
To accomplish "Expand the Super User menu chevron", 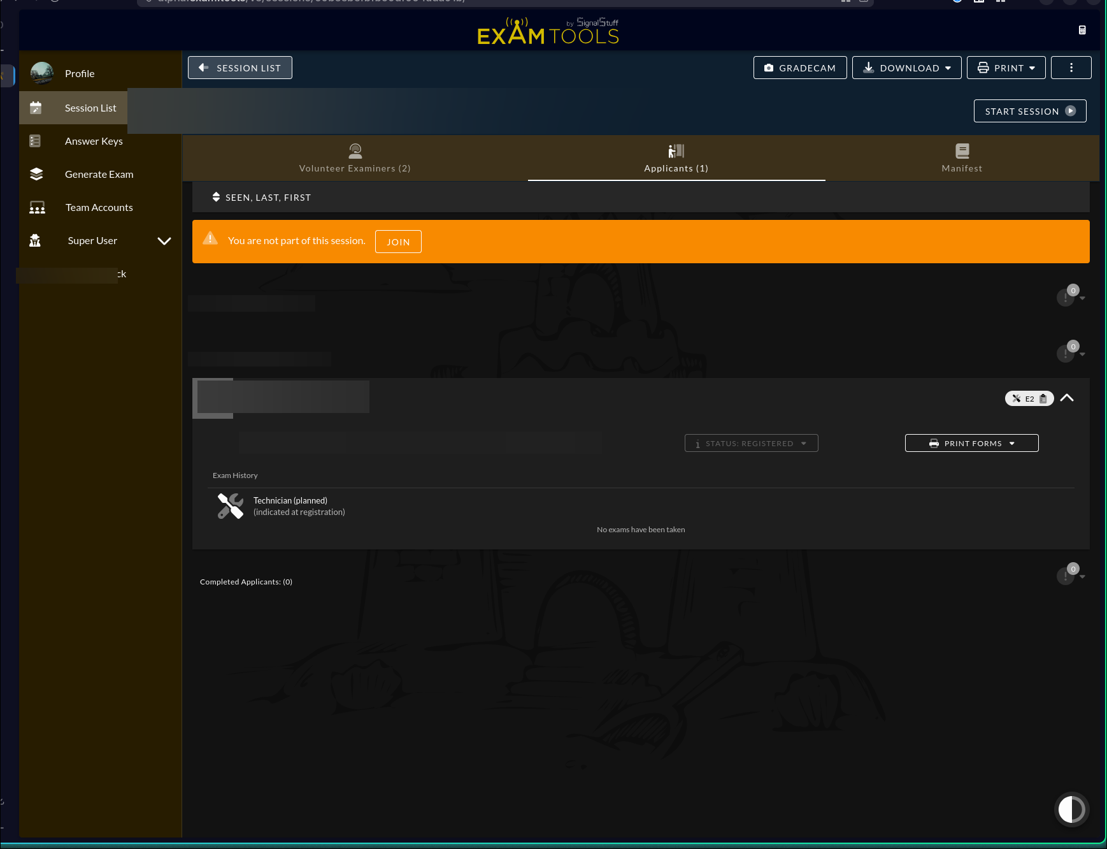I will [x=164, y=241].
